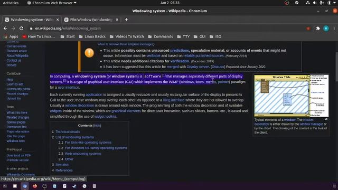This screenshot has width=338, height=190.
Task: Open a new browser tab
Action: [126, 20]
